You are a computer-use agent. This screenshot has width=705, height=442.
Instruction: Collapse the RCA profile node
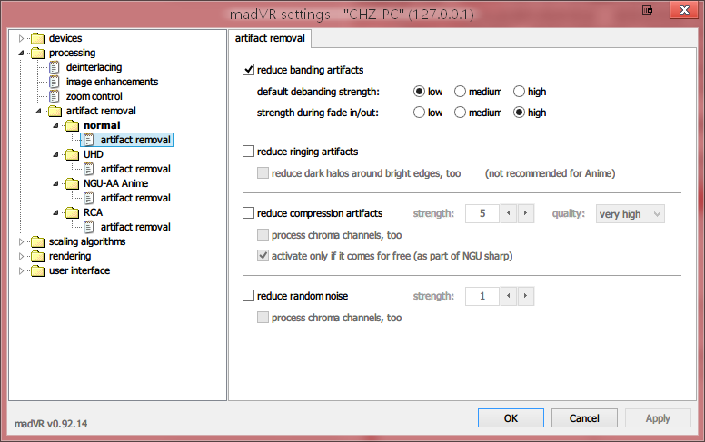55,212
